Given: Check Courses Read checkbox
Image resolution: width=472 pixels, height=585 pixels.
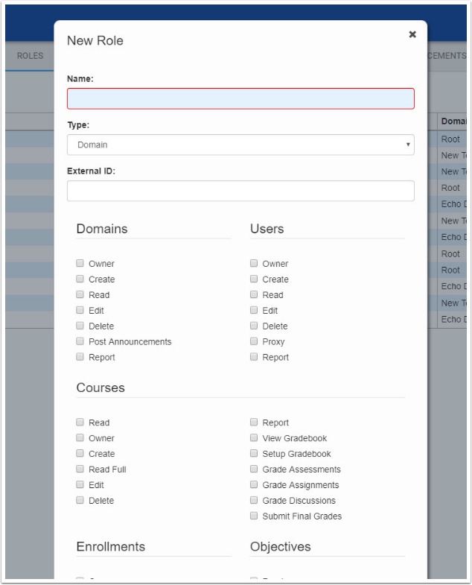Looking at the screenshot, I should click(80, 422).
